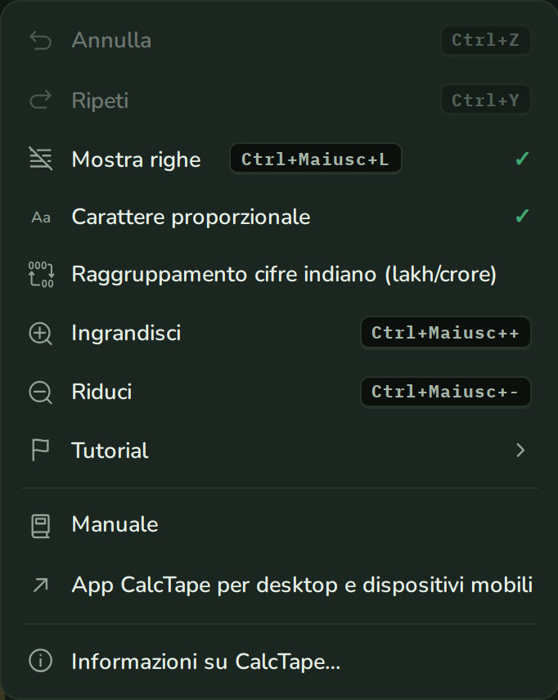Select the Ingrandisci menu entry
Screen dimensions: 558x700
point(279,333)
